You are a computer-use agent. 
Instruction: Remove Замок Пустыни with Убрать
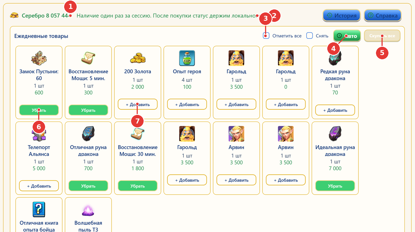[39, 110]
